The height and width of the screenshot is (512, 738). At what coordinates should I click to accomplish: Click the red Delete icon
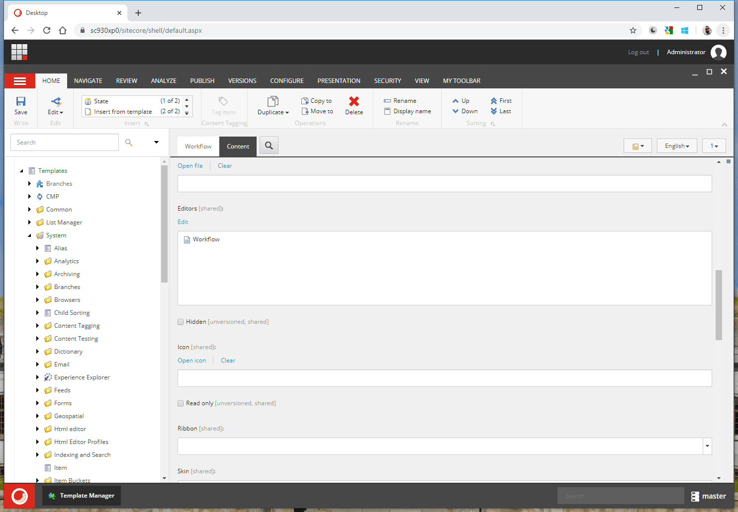pyautogui.click(x=354, y=102)
